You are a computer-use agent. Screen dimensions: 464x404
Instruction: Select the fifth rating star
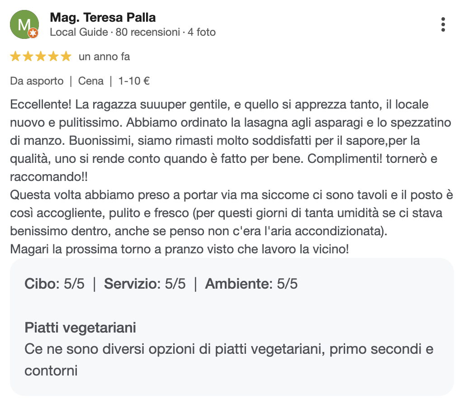pyautogui.click(x=66, y=57)
